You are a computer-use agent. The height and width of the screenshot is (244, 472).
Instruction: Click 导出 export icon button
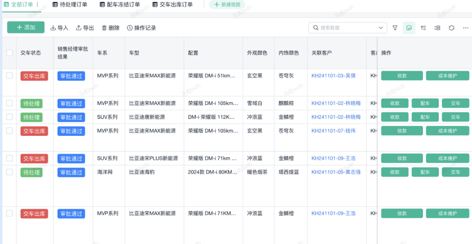click(x=84, y=28)
